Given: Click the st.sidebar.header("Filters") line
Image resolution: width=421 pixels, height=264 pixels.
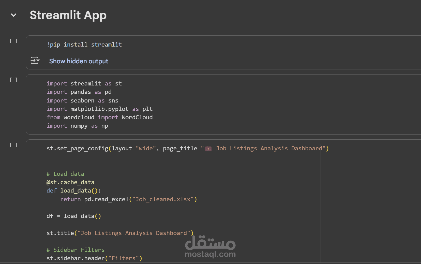Looking at the screenshot, I should [94, 258].
